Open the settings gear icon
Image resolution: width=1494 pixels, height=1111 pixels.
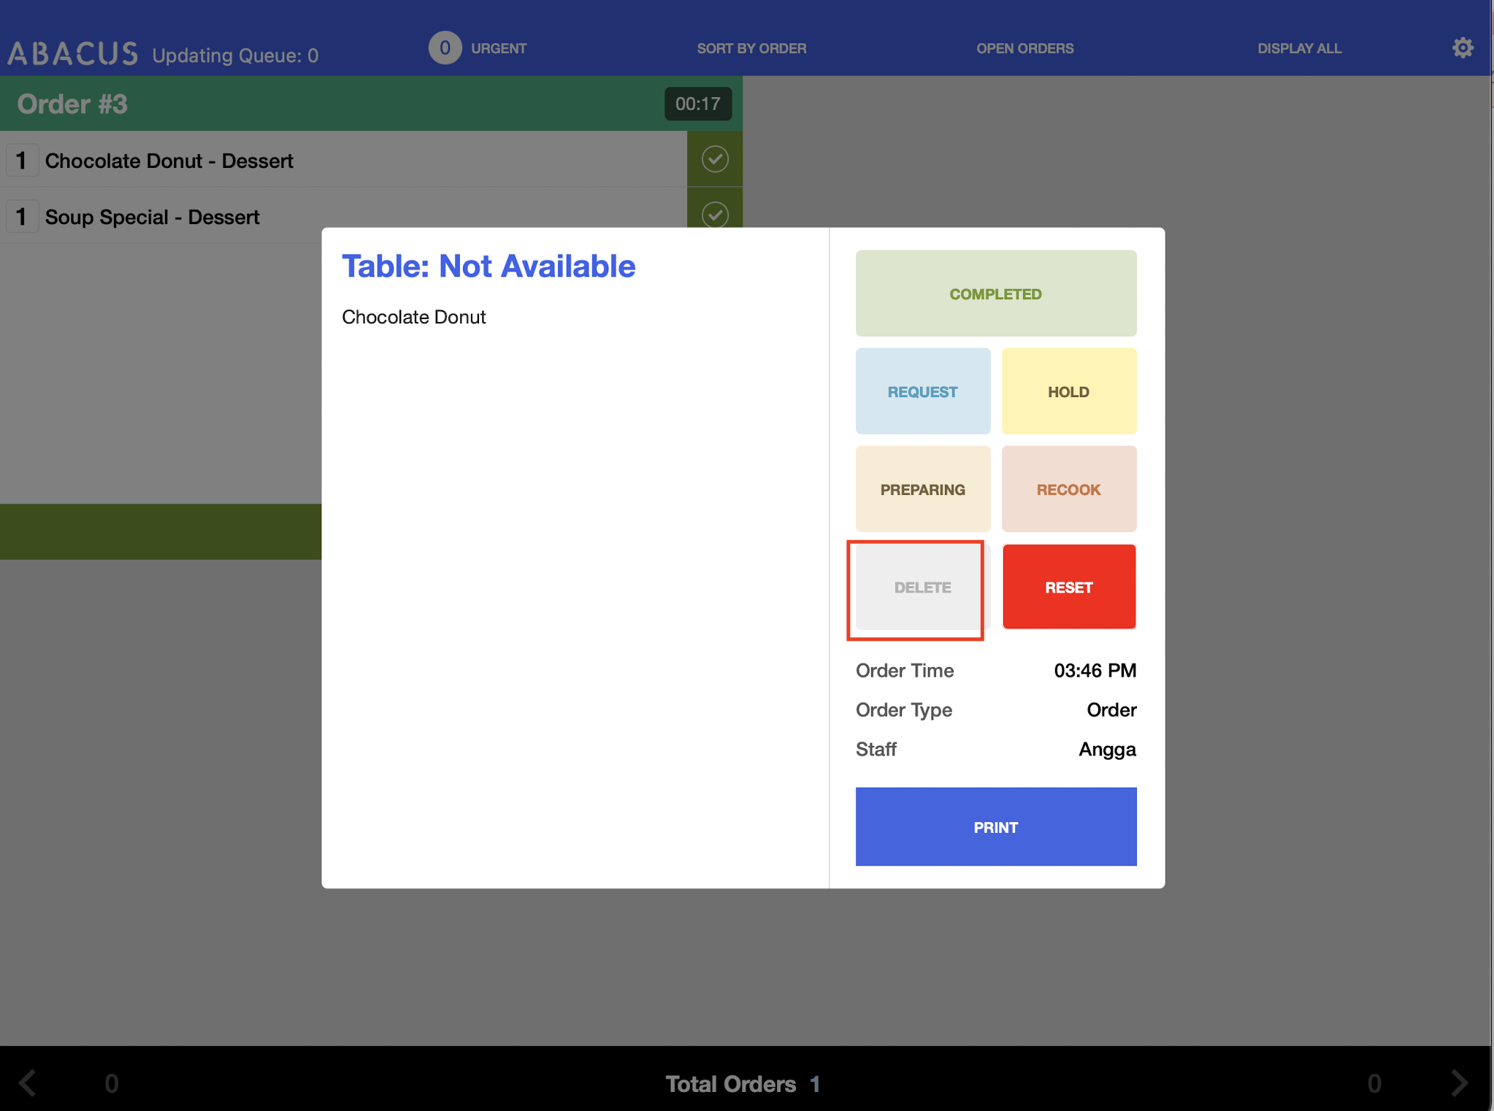1462,48
